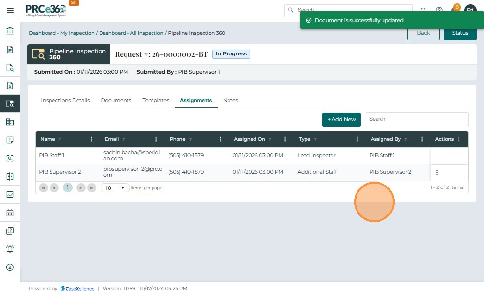Open Dashboard - All Inspection breadcrumb link

[x=131, y=33]
